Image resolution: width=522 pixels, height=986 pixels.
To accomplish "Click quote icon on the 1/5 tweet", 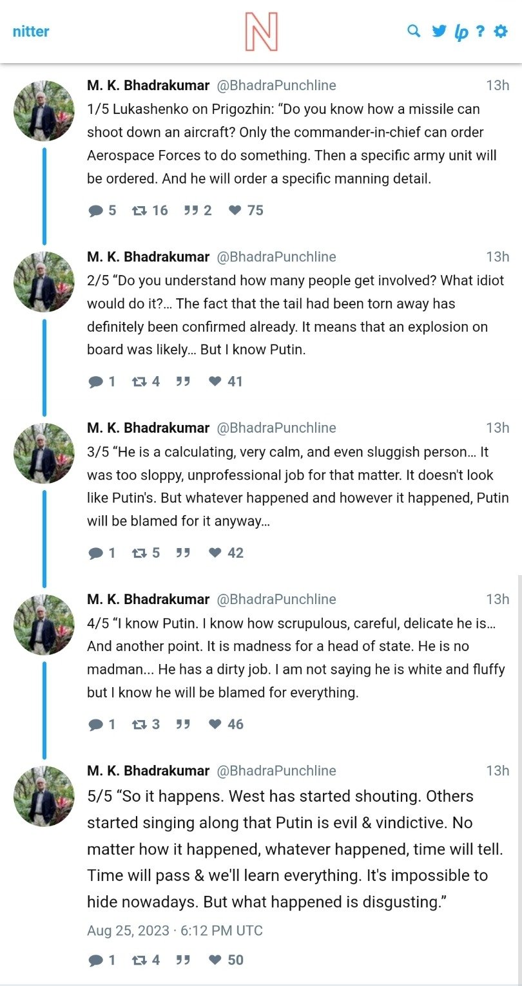I will pyautogui.click(x=191, y=211).
